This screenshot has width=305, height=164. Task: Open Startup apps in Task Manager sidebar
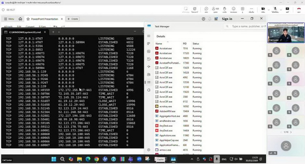[x=149, y=67]
